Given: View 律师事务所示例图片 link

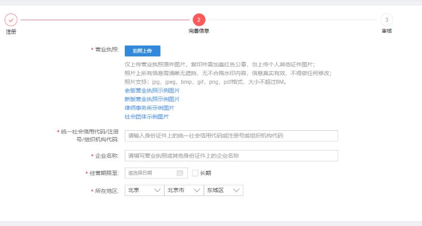Looking at the screenshot, I should tap(149, 108).
